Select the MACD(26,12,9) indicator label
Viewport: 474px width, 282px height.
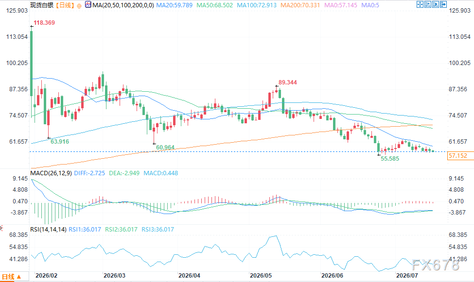point(51,173)
